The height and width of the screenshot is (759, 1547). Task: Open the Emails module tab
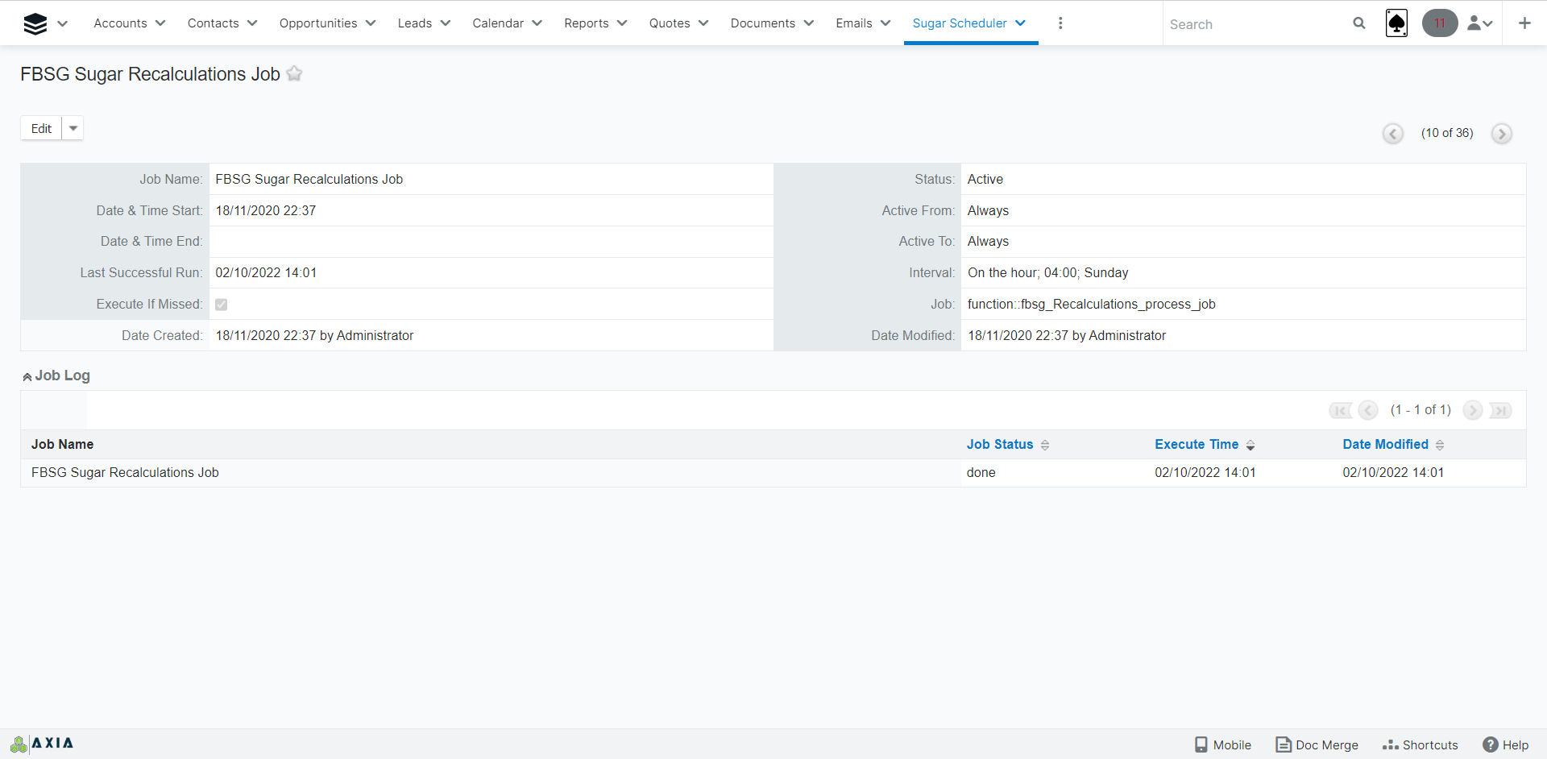click(854, 23)
